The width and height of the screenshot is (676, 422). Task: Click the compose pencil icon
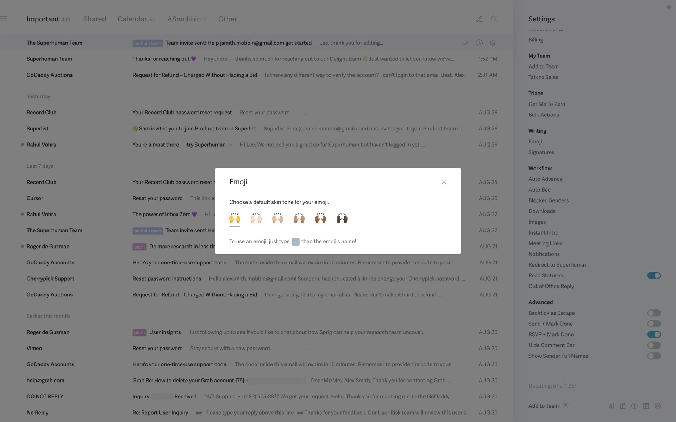(x=479, y=19)
